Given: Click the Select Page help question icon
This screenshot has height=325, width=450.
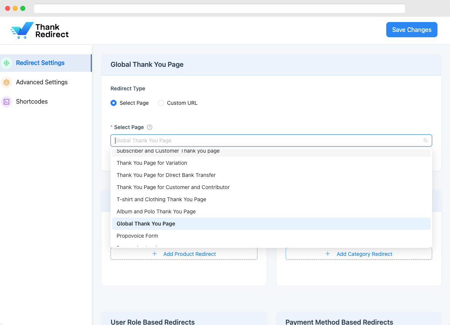Looking at the screenshot, I should pyautogui.click(x=150, y=128).
